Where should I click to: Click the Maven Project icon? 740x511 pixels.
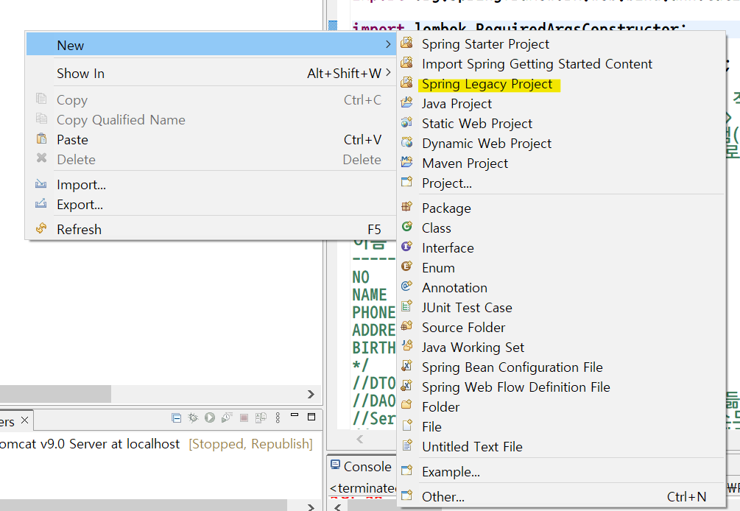point(406,162)
